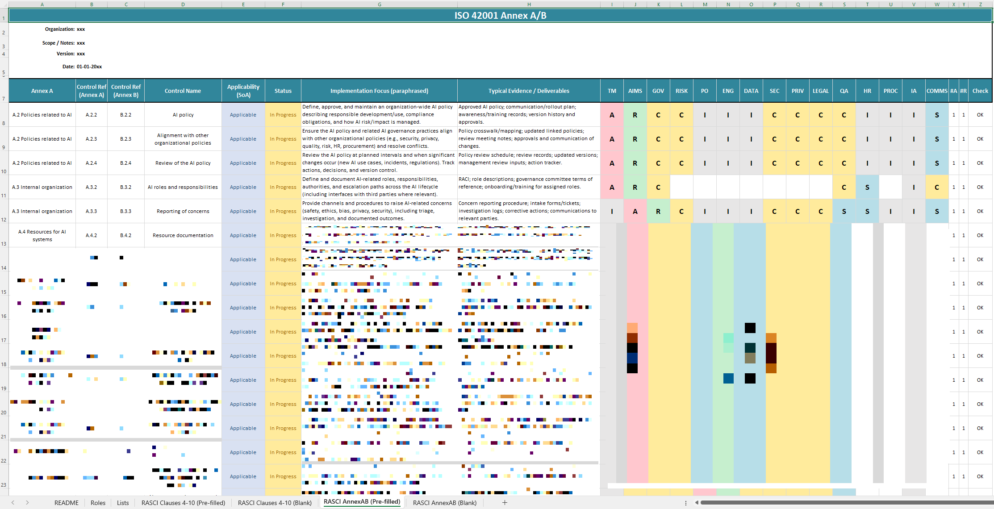The image size is (994, 509).
Task: Switch to the Roles sheet tab
Action: point(98,503)
